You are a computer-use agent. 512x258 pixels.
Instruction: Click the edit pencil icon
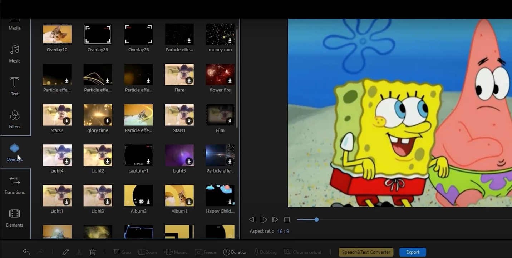click(65, 252)
